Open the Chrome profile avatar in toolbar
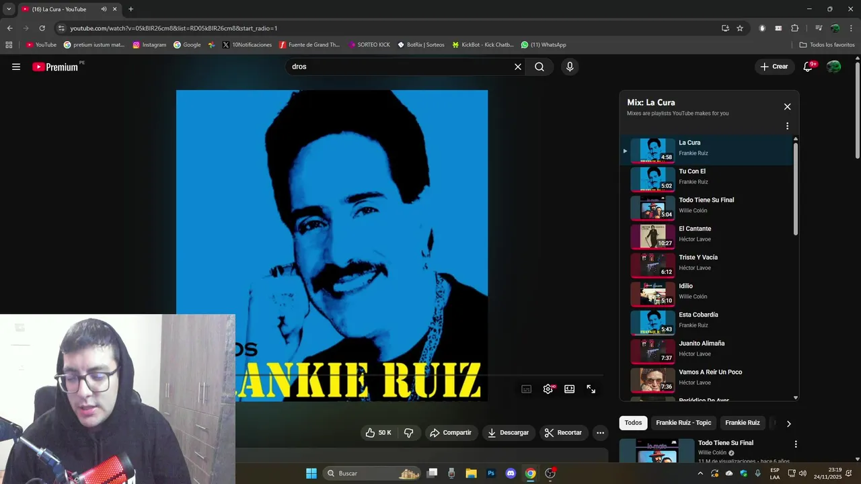Screen dimensions: 861x484 tap(835, 28)
